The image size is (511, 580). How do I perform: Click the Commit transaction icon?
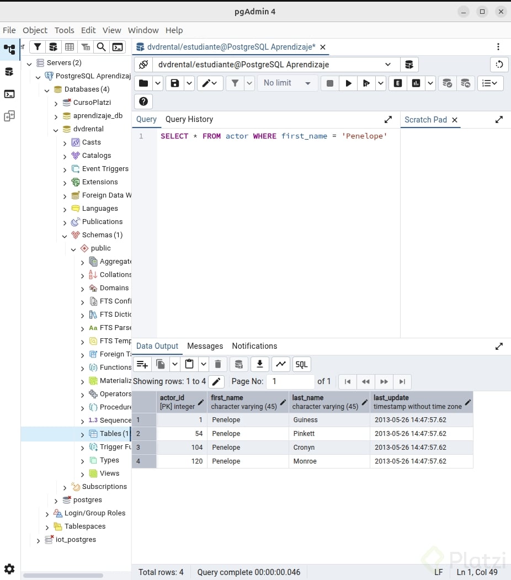tap(448, 83)
